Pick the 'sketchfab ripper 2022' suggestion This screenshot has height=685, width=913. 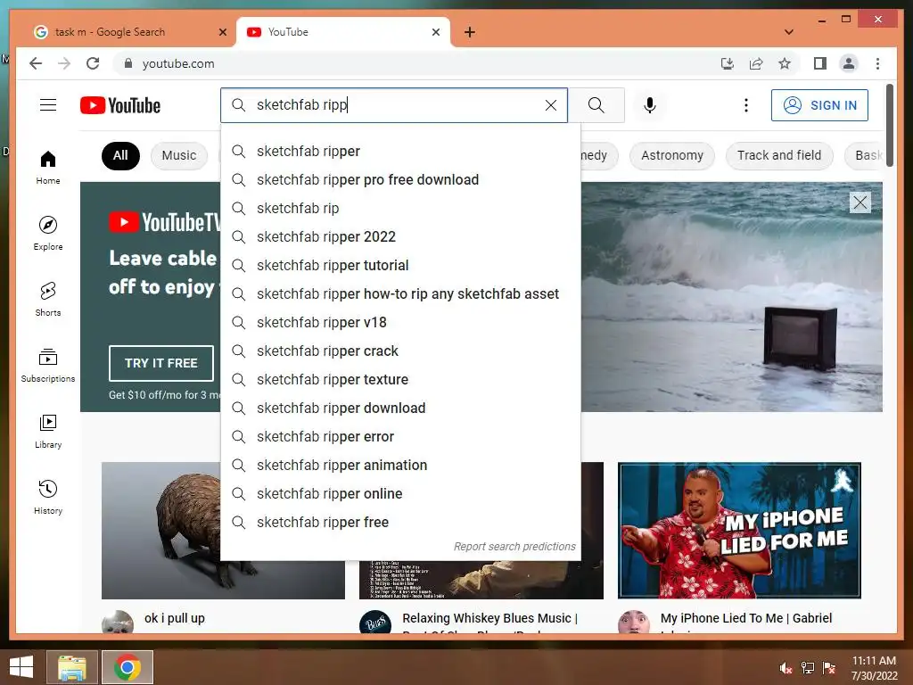[x=400, y=237]
